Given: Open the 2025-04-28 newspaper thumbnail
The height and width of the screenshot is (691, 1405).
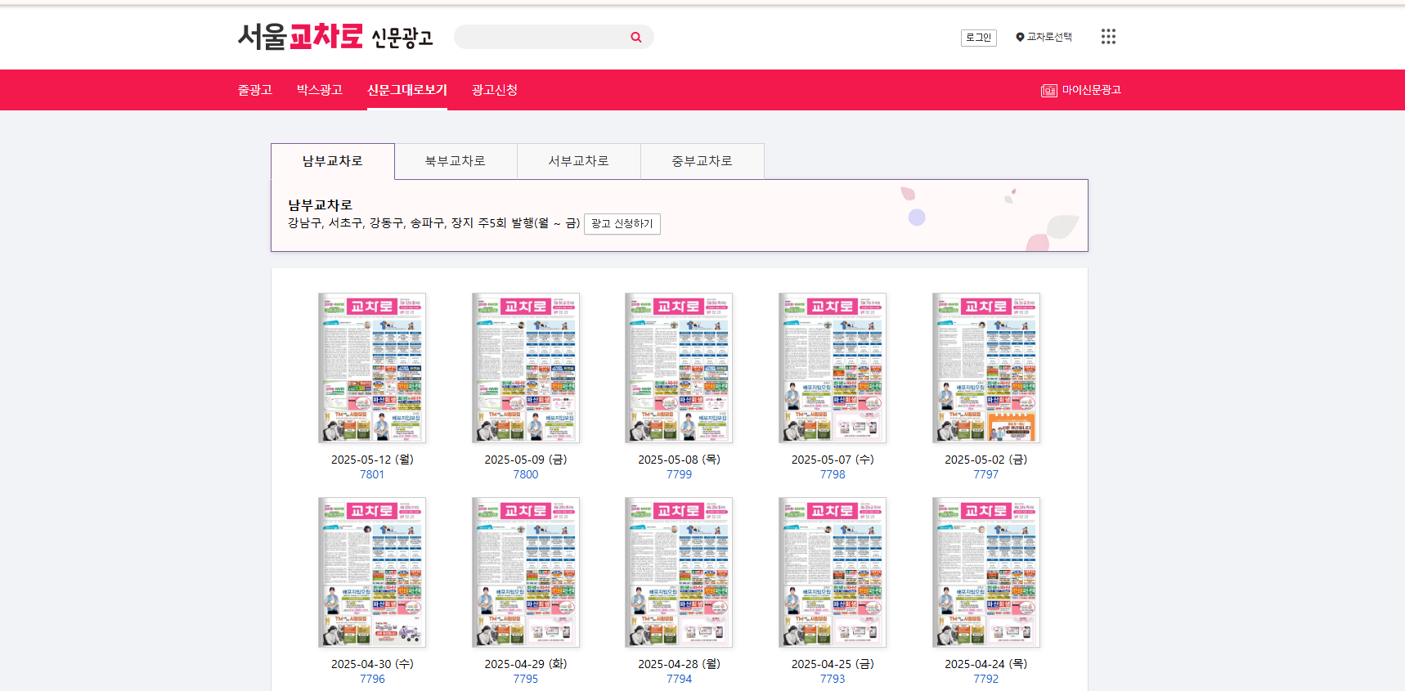Looking at the screenshot, I should point(679,572).
